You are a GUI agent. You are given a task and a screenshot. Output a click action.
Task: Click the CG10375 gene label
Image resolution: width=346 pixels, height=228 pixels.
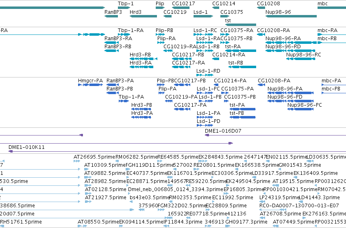click(x=232, y=12)
